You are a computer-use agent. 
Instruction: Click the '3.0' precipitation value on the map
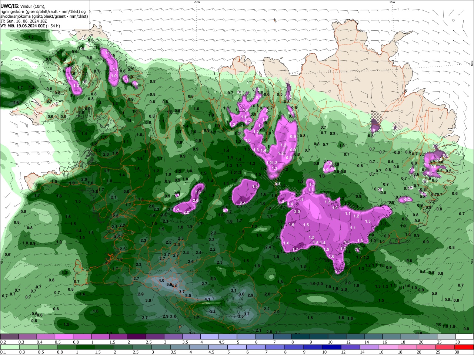[148, 300]
